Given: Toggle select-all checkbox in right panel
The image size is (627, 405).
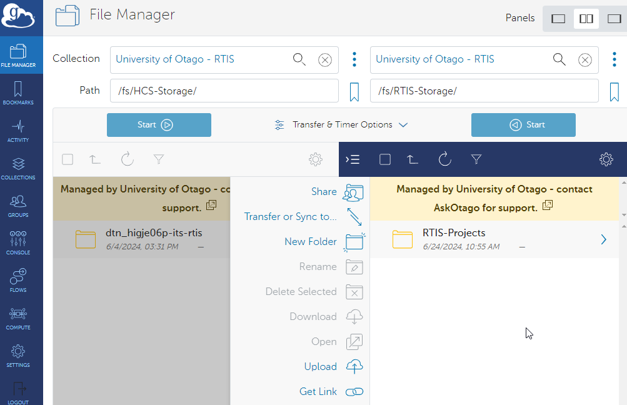Looking at the screenshot, I should (x=385, y=159).
